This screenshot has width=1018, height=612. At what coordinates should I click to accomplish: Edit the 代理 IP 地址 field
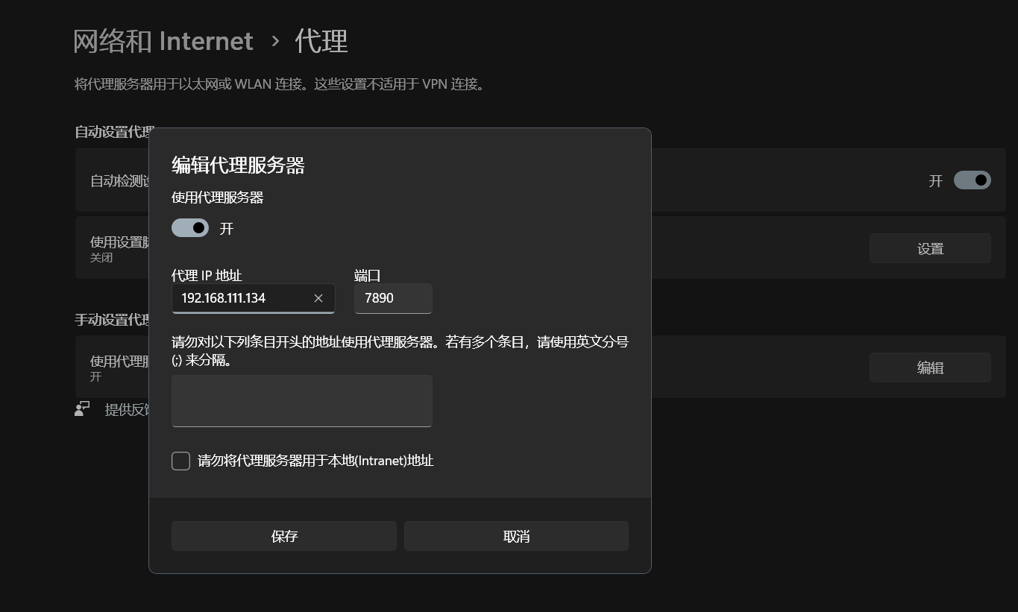pyautogui.click(x=253, y=298)
